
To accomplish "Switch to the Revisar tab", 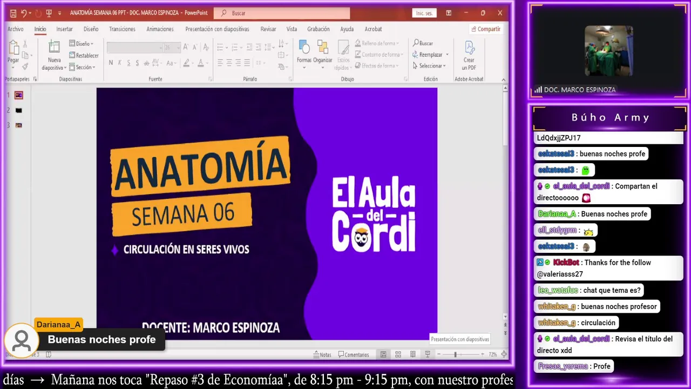I will [268, 29].
